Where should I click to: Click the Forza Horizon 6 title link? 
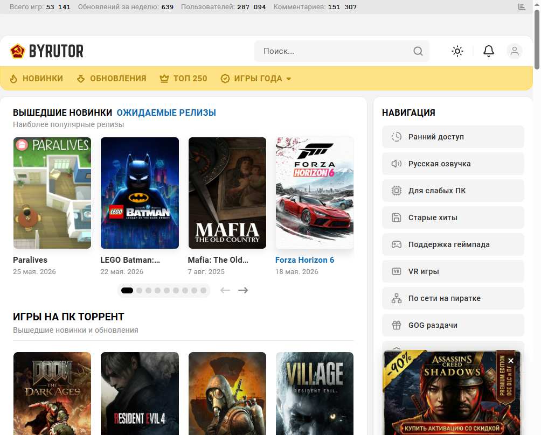coord(304,260)
